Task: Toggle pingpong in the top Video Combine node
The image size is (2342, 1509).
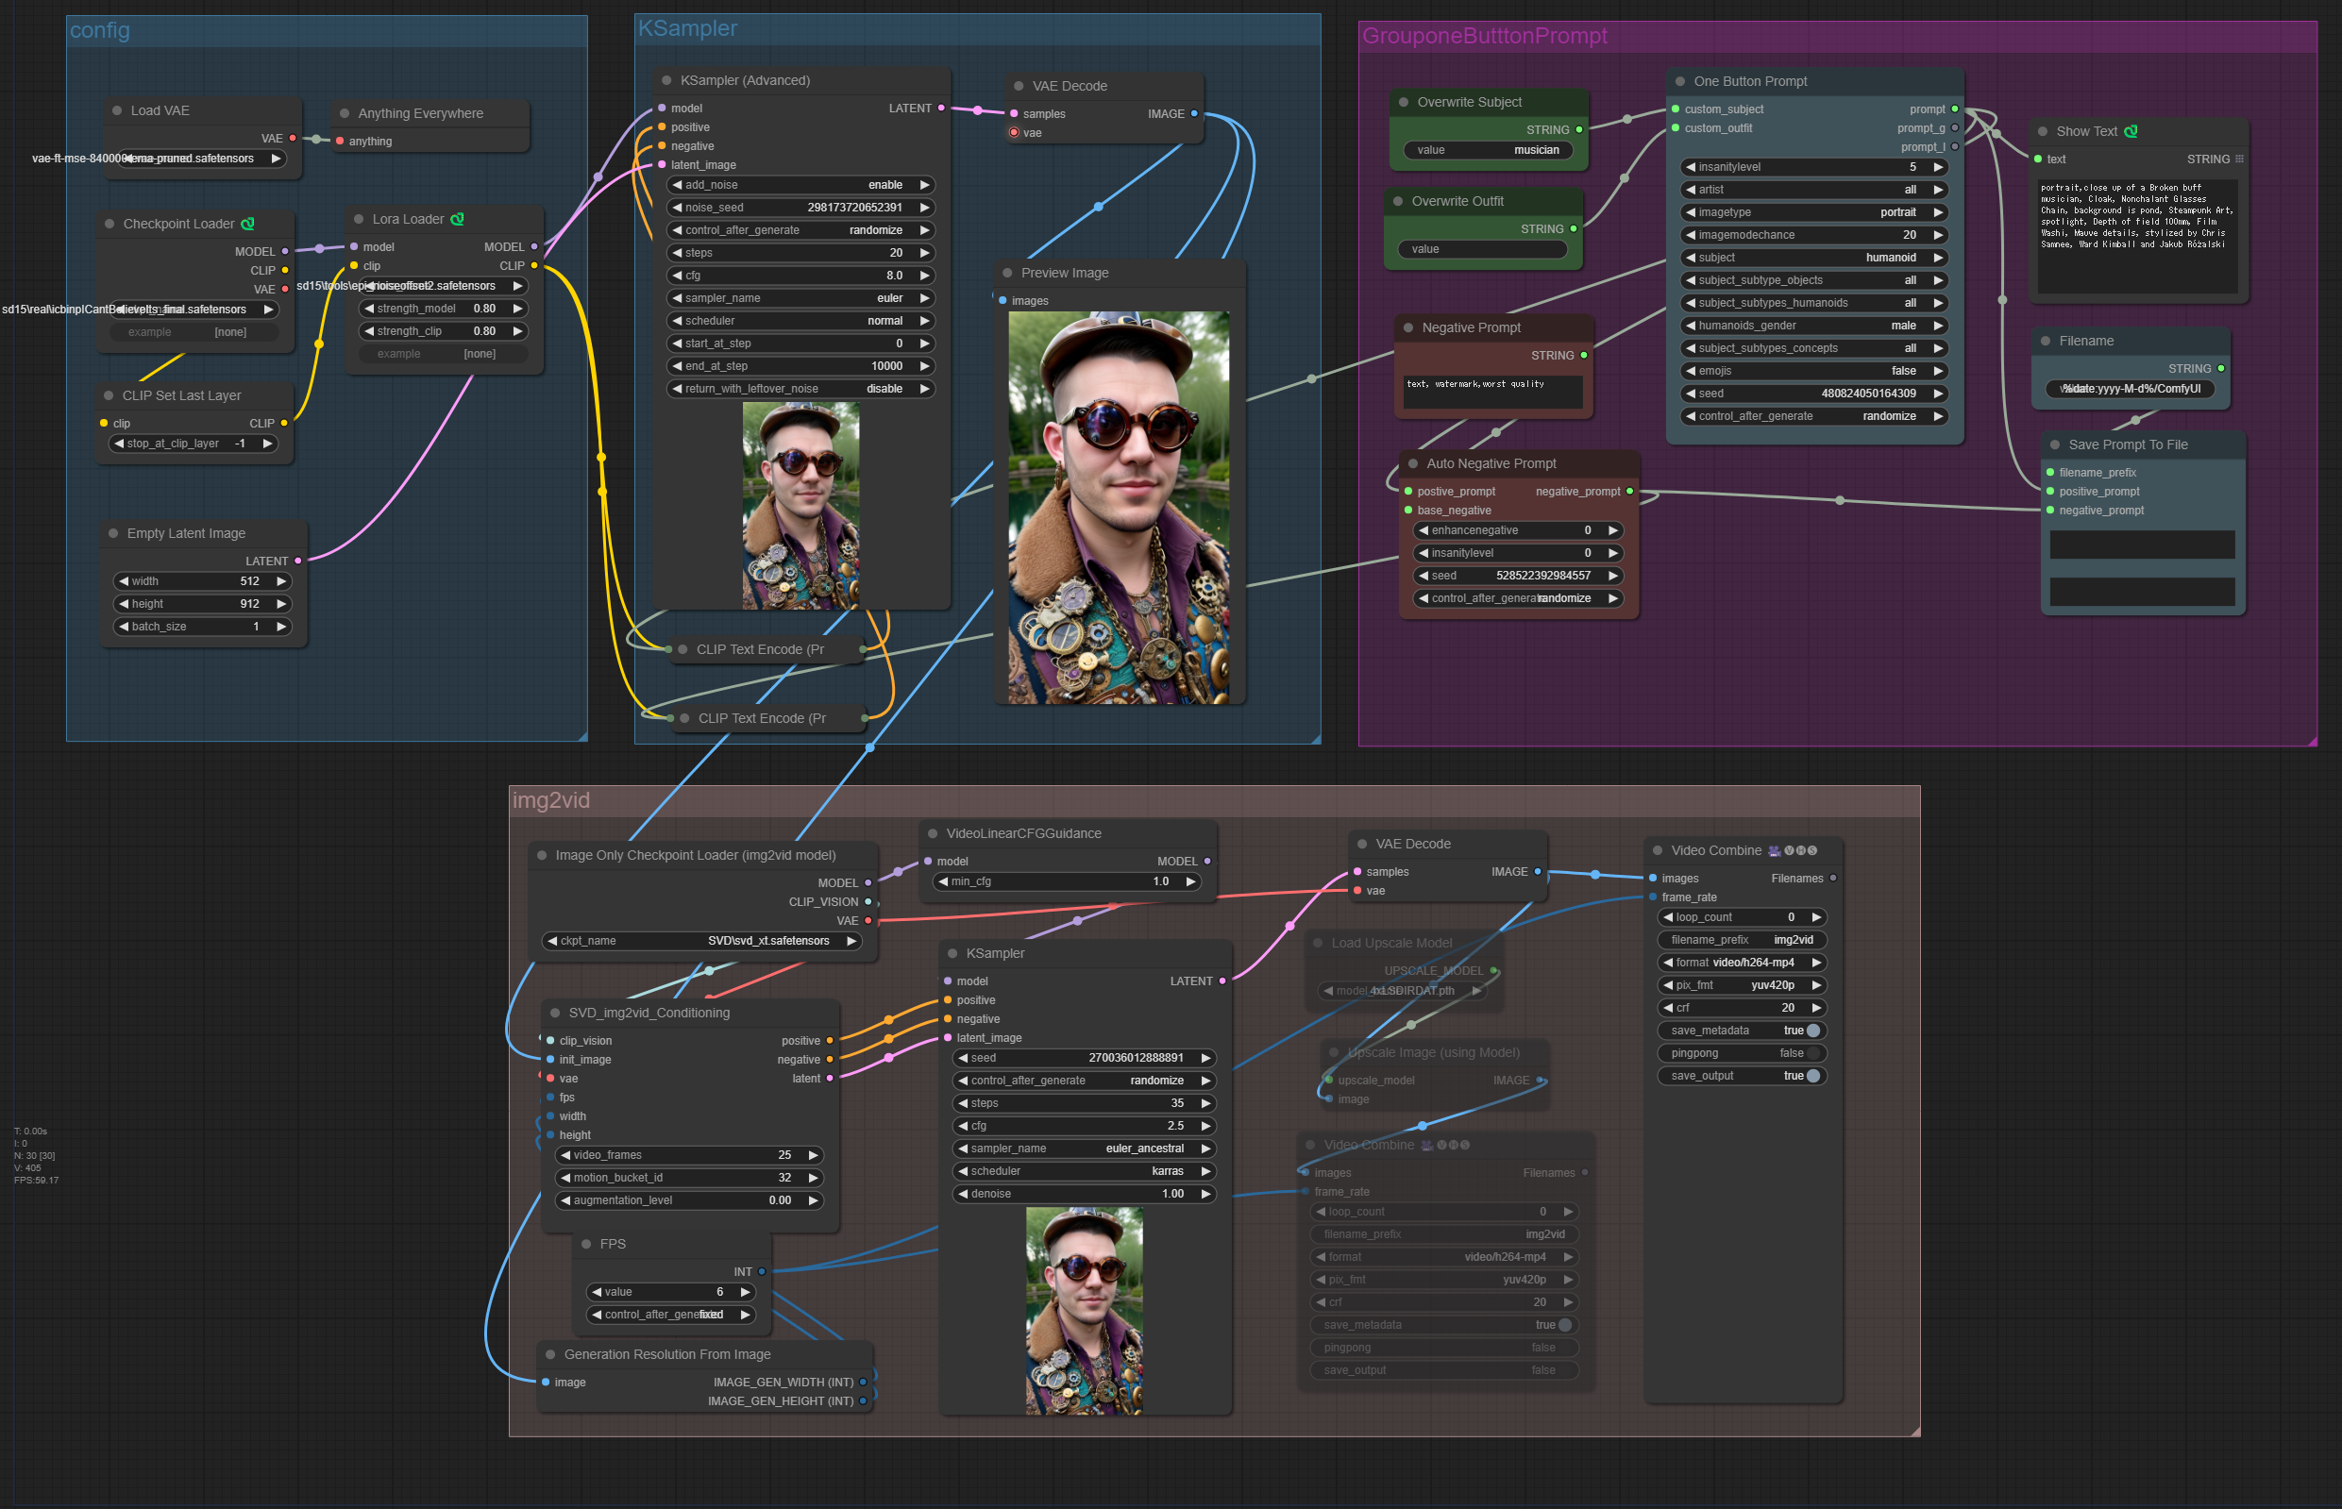Action: click(1811, 1053)
